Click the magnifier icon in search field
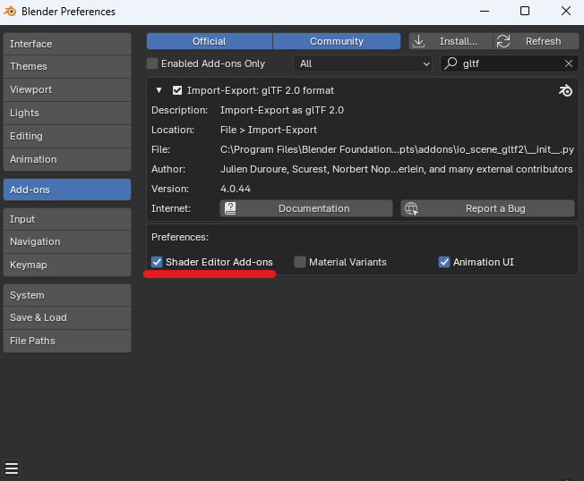Screen dimensions: 584x481 tap(451, 63)
